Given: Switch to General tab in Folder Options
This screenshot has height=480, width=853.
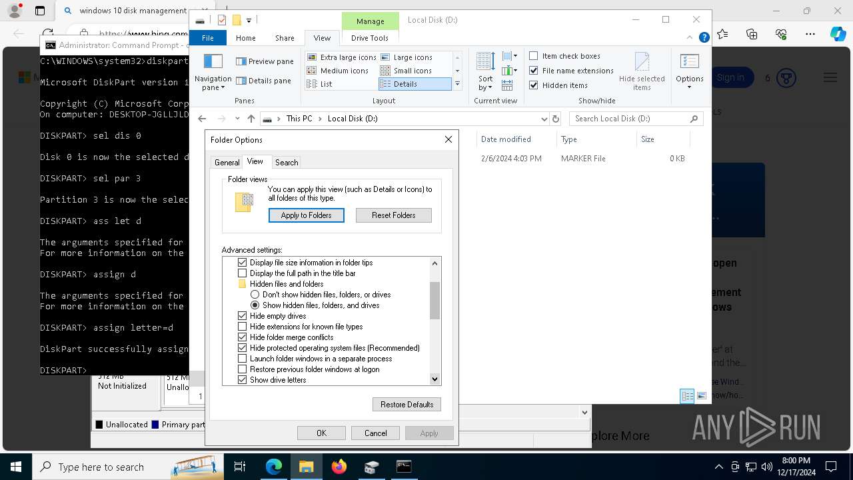Looking at the screenshot, I should [227, 162].
